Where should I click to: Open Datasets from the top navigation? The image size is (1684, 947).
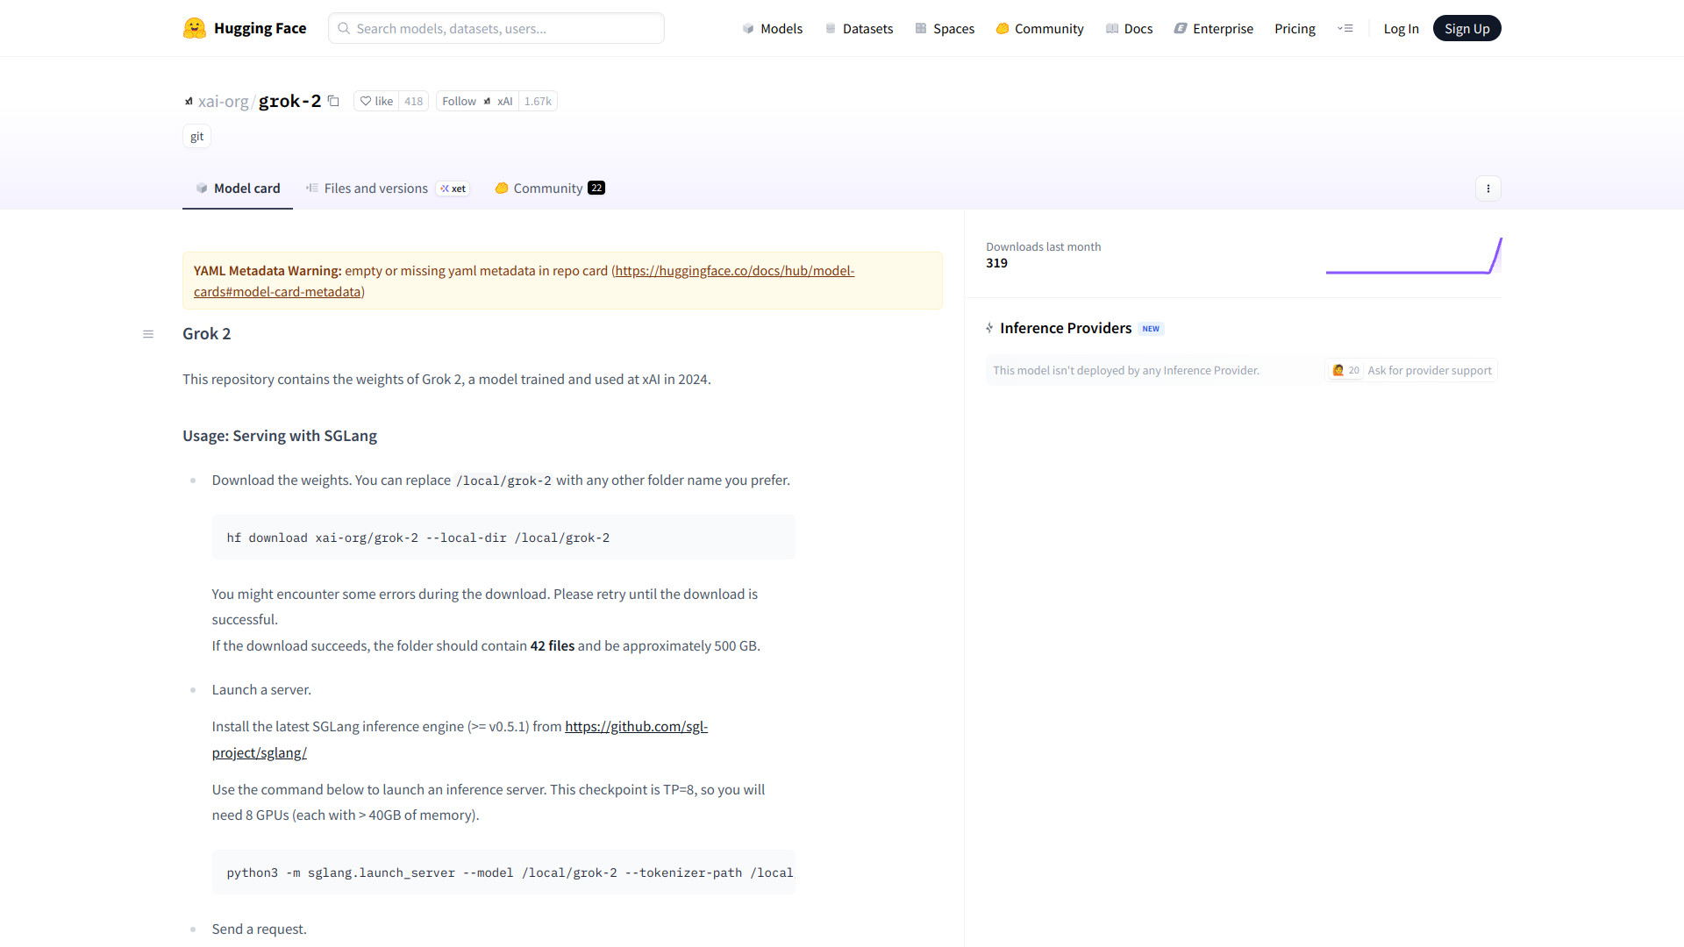pos(867,28)
